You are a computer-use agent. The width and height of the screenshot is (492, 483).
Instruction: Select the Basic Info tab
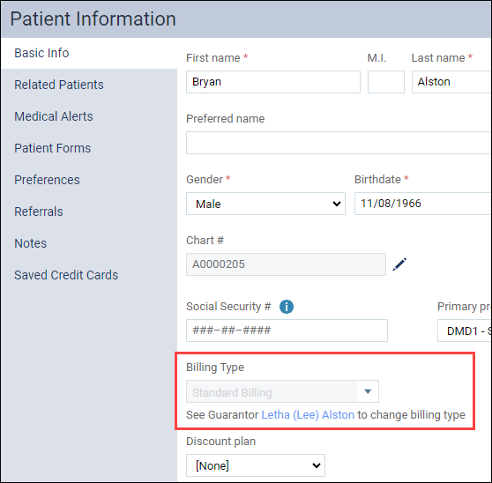pyautogui.click(x=41, y=53)
